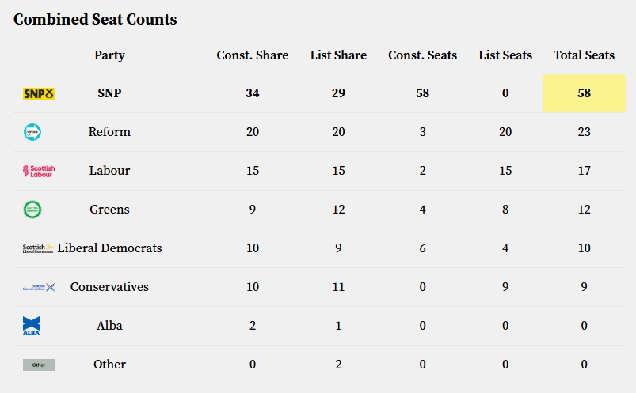Select the Reform party name

pyautogui.click(x=109, y=132)
